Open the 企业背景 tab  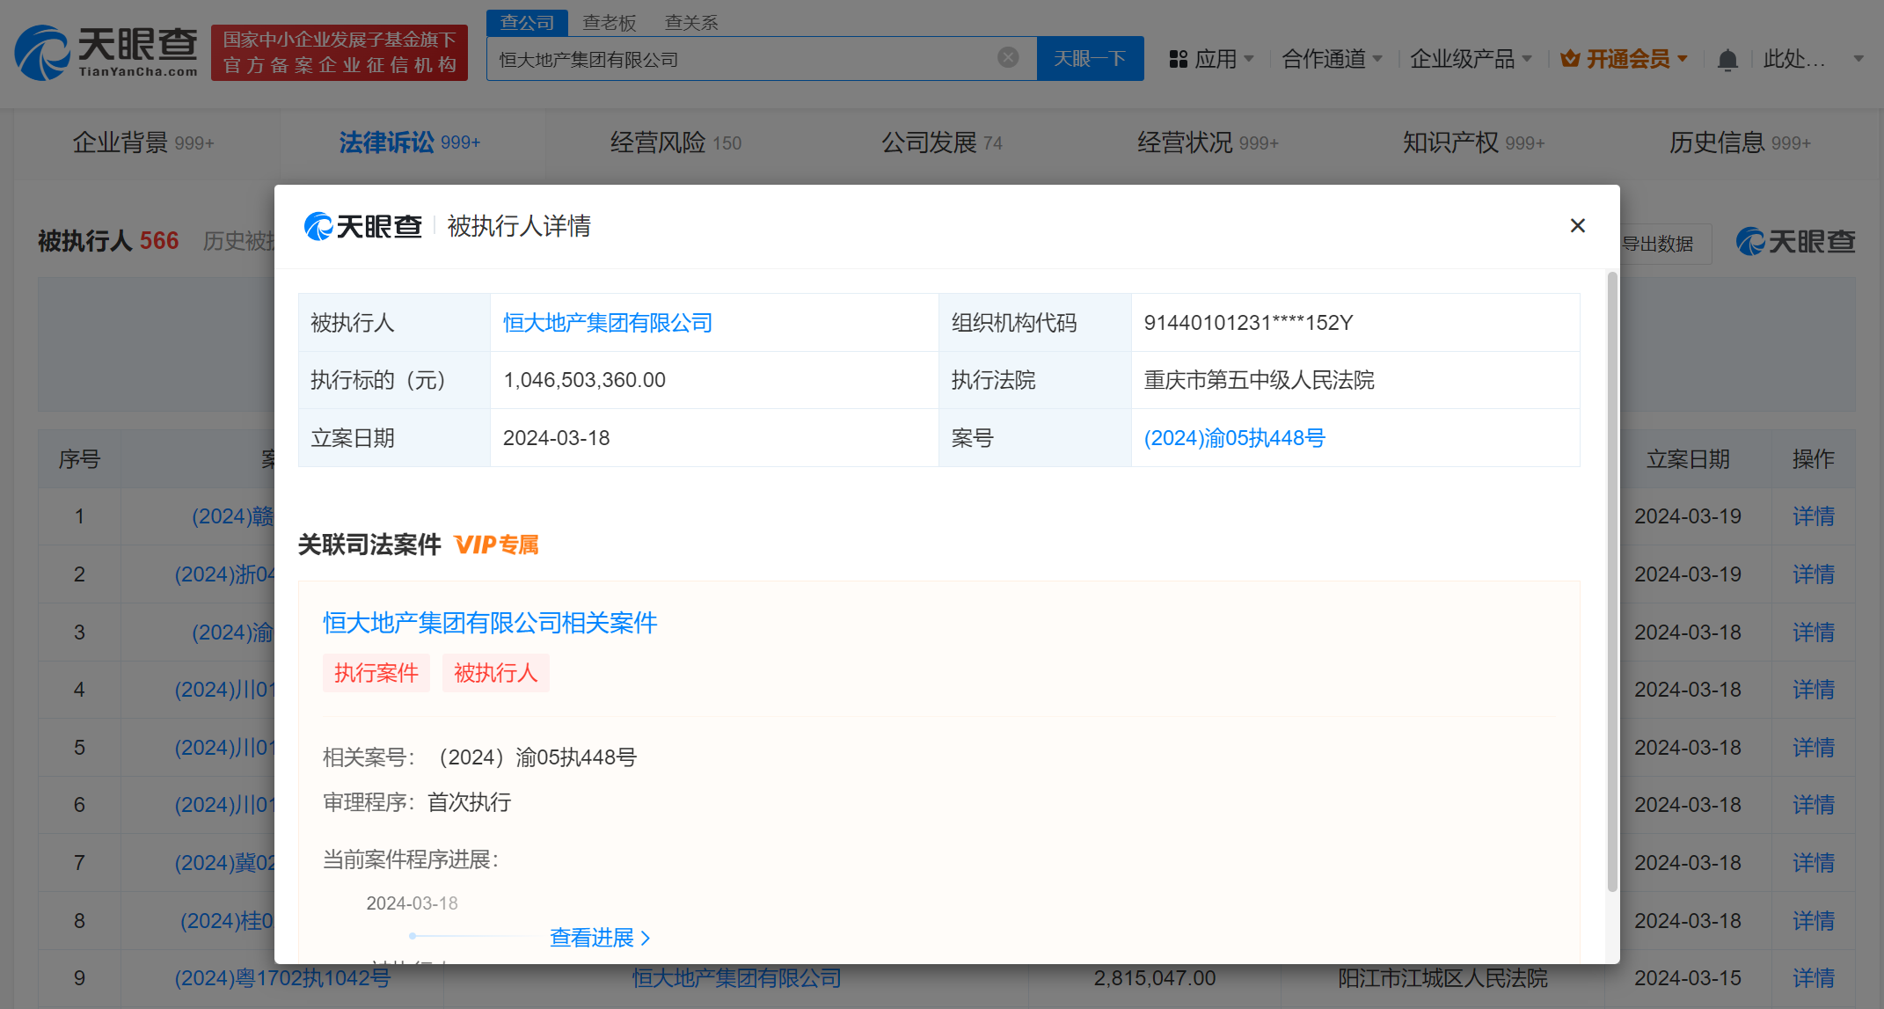tap(143, 143)
